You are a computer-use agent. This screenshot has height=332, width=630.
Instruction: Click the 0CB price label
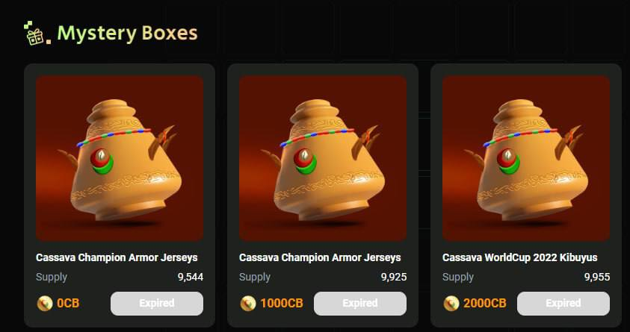click(x=68, y=304)
